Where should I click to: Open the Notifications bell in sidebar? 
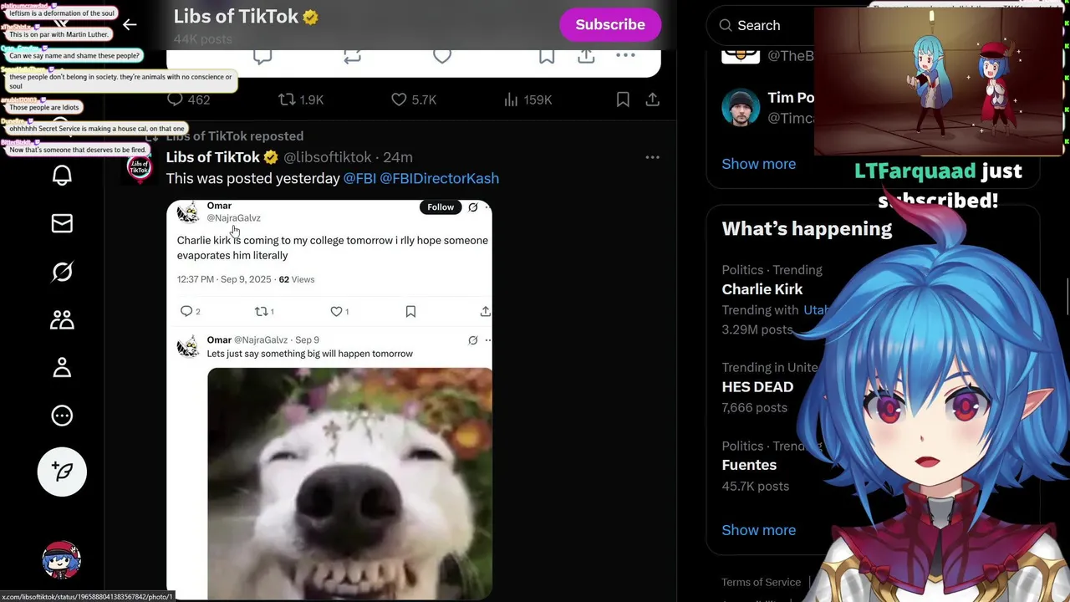click(62, 175)
